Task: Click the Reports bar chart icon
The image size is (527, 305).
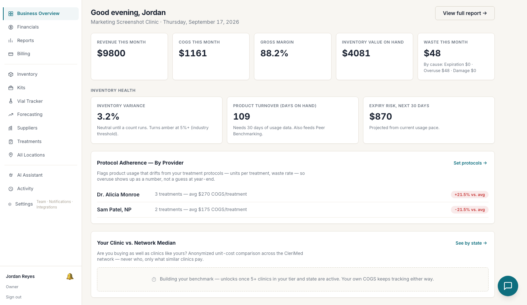Action: (11, 41)
